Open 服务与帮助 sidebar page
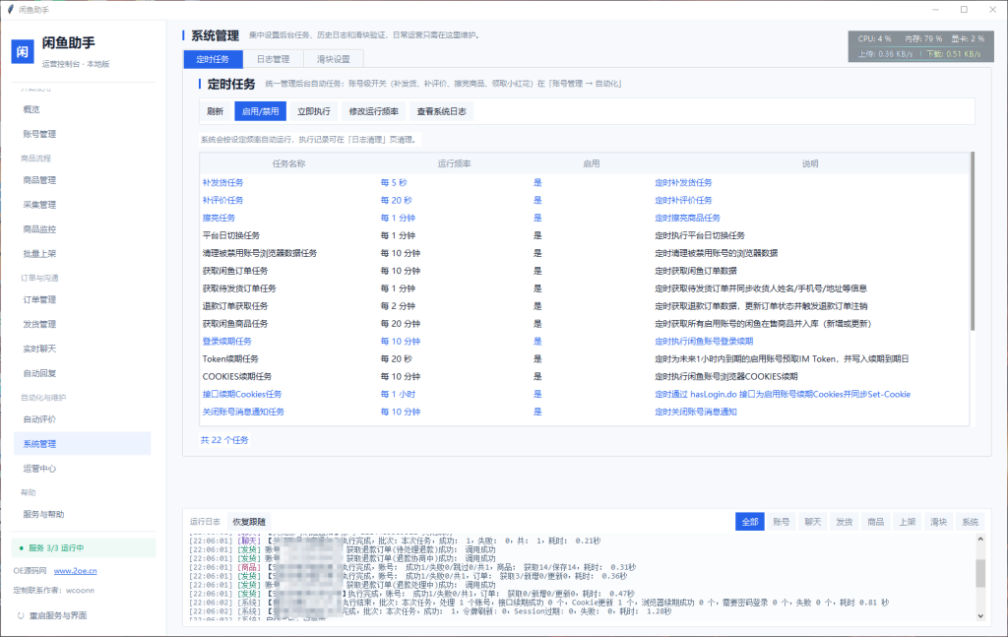The image size is (1008, 637). pyautogui.click(x=83, y=515)
